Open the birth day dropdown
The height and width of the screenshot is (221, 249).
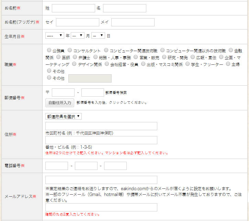point(98,36)
